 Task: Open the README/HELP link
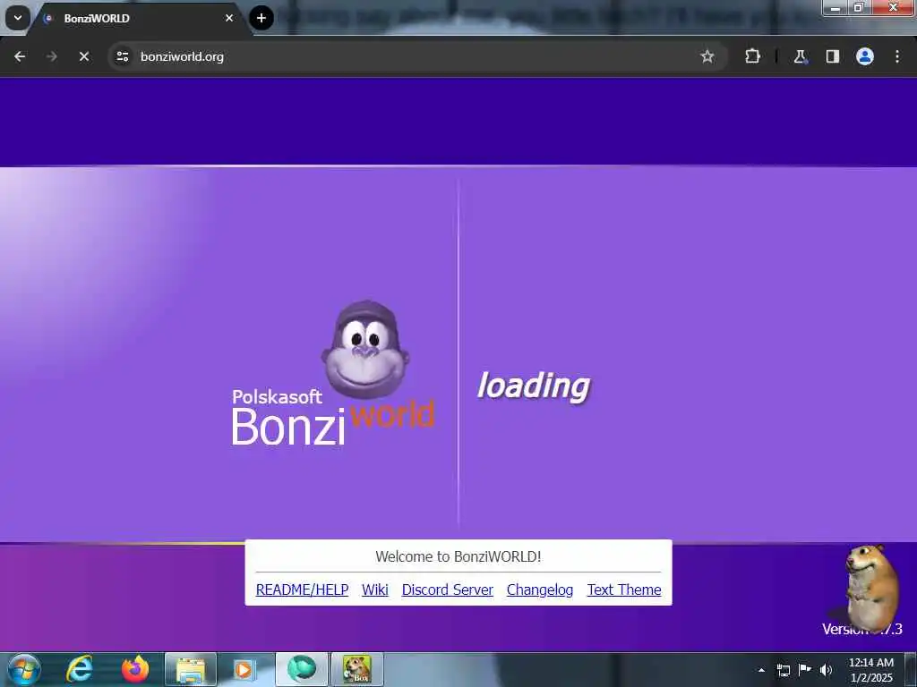(x=303, y=590)
